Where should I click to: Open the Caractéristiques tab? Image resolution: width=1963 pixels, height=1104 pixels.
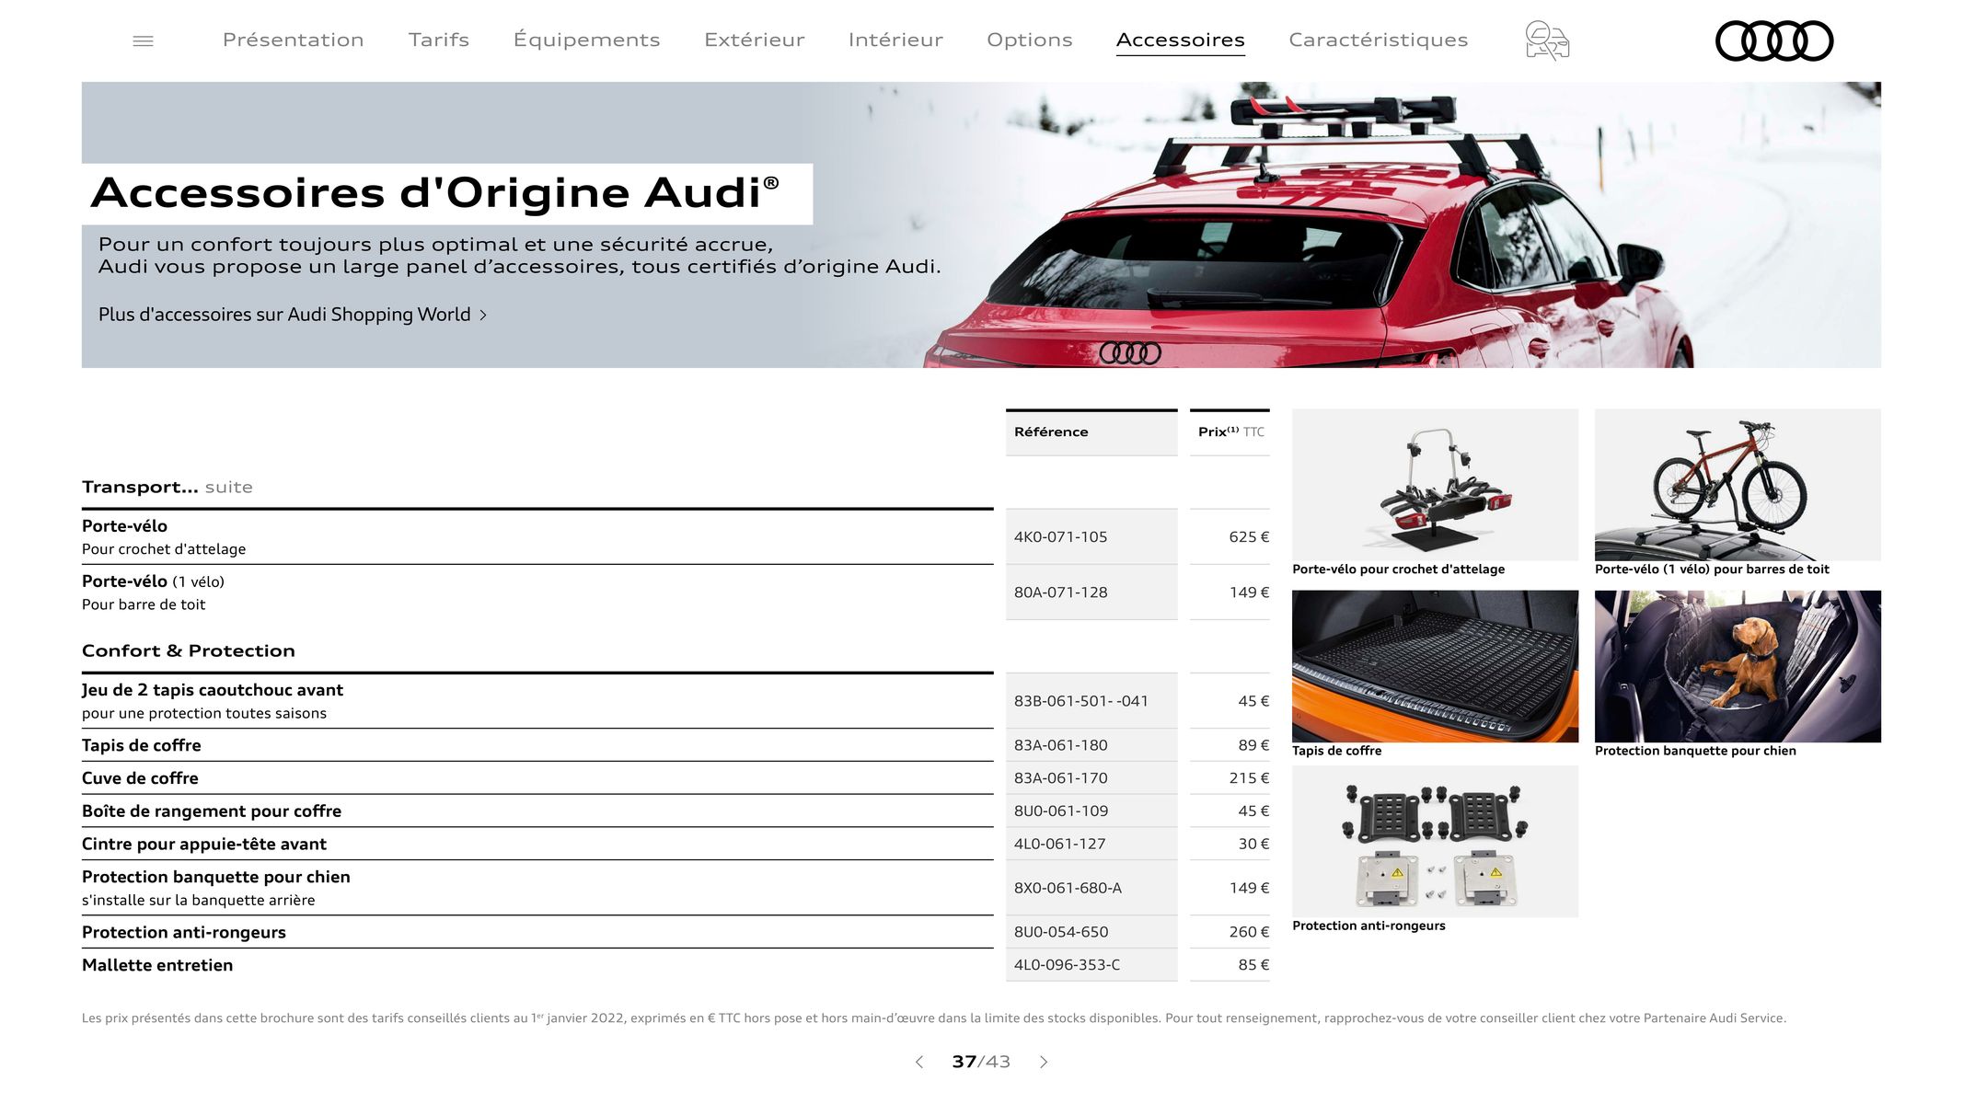[1379, 40]
